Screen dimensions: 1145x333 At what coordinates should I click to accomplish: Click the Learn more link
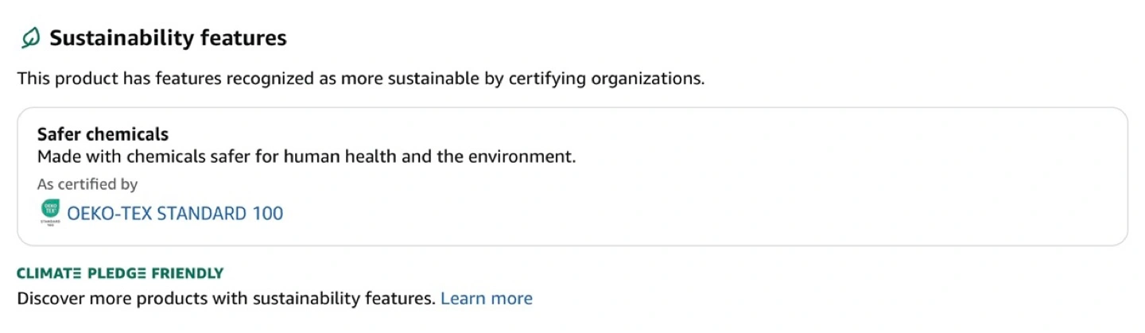point(486,299)
